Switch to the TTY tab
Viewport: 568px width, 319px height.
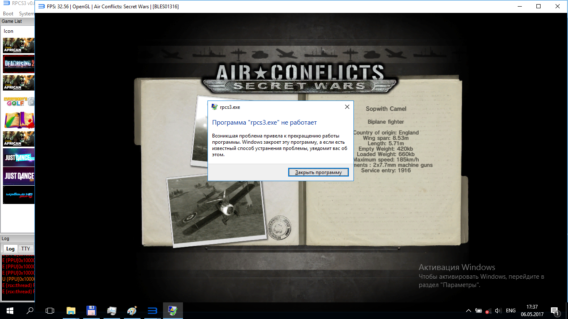[x=26, y=249]
